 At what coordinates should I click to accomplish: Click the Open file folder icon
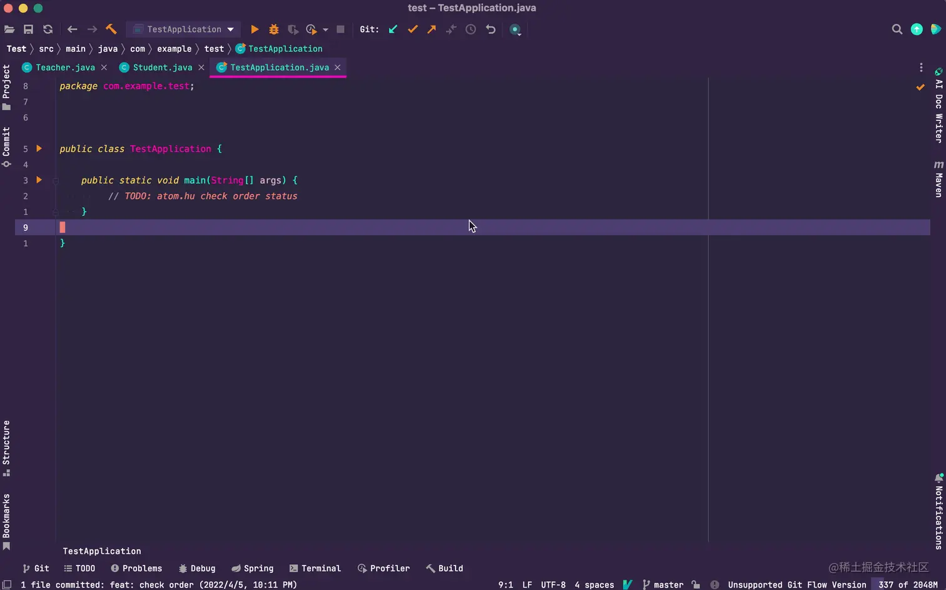[x=9, y=29]
